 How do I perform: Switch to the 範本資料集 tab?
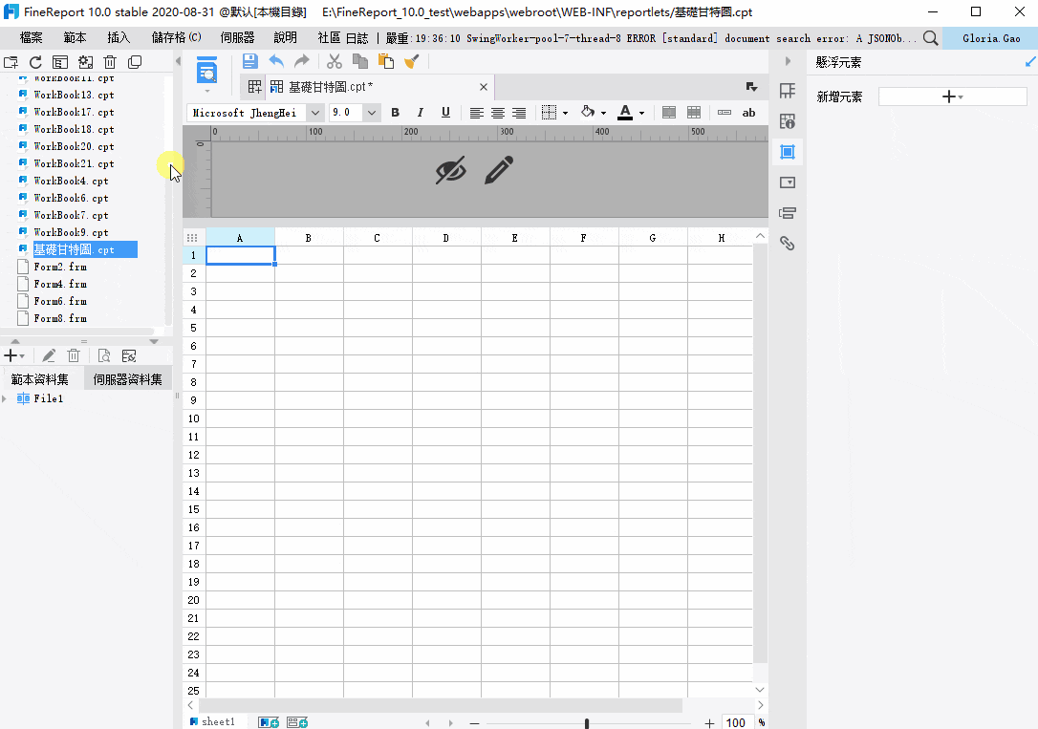[40, 379]
